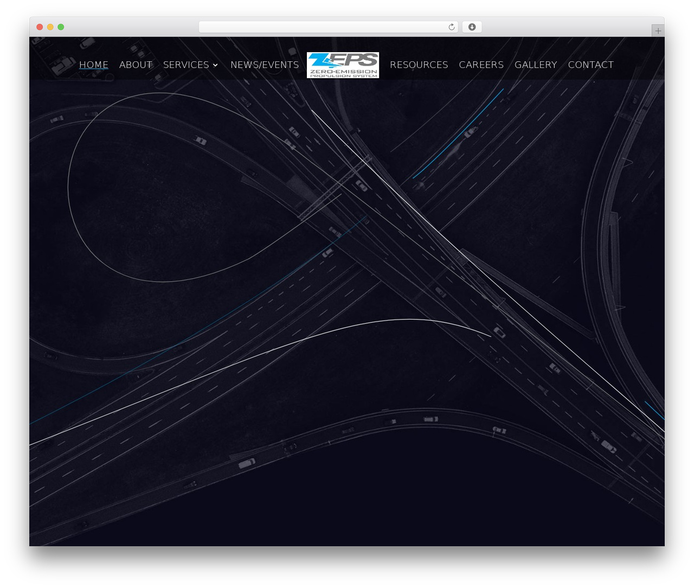This screenshot has height=588, width=694.
Task: Expand the Services submenu chevron
Action: click(x=215, y=65)
